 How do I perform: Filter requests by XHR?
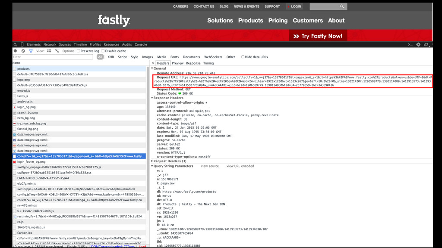(x=111, y=57)
